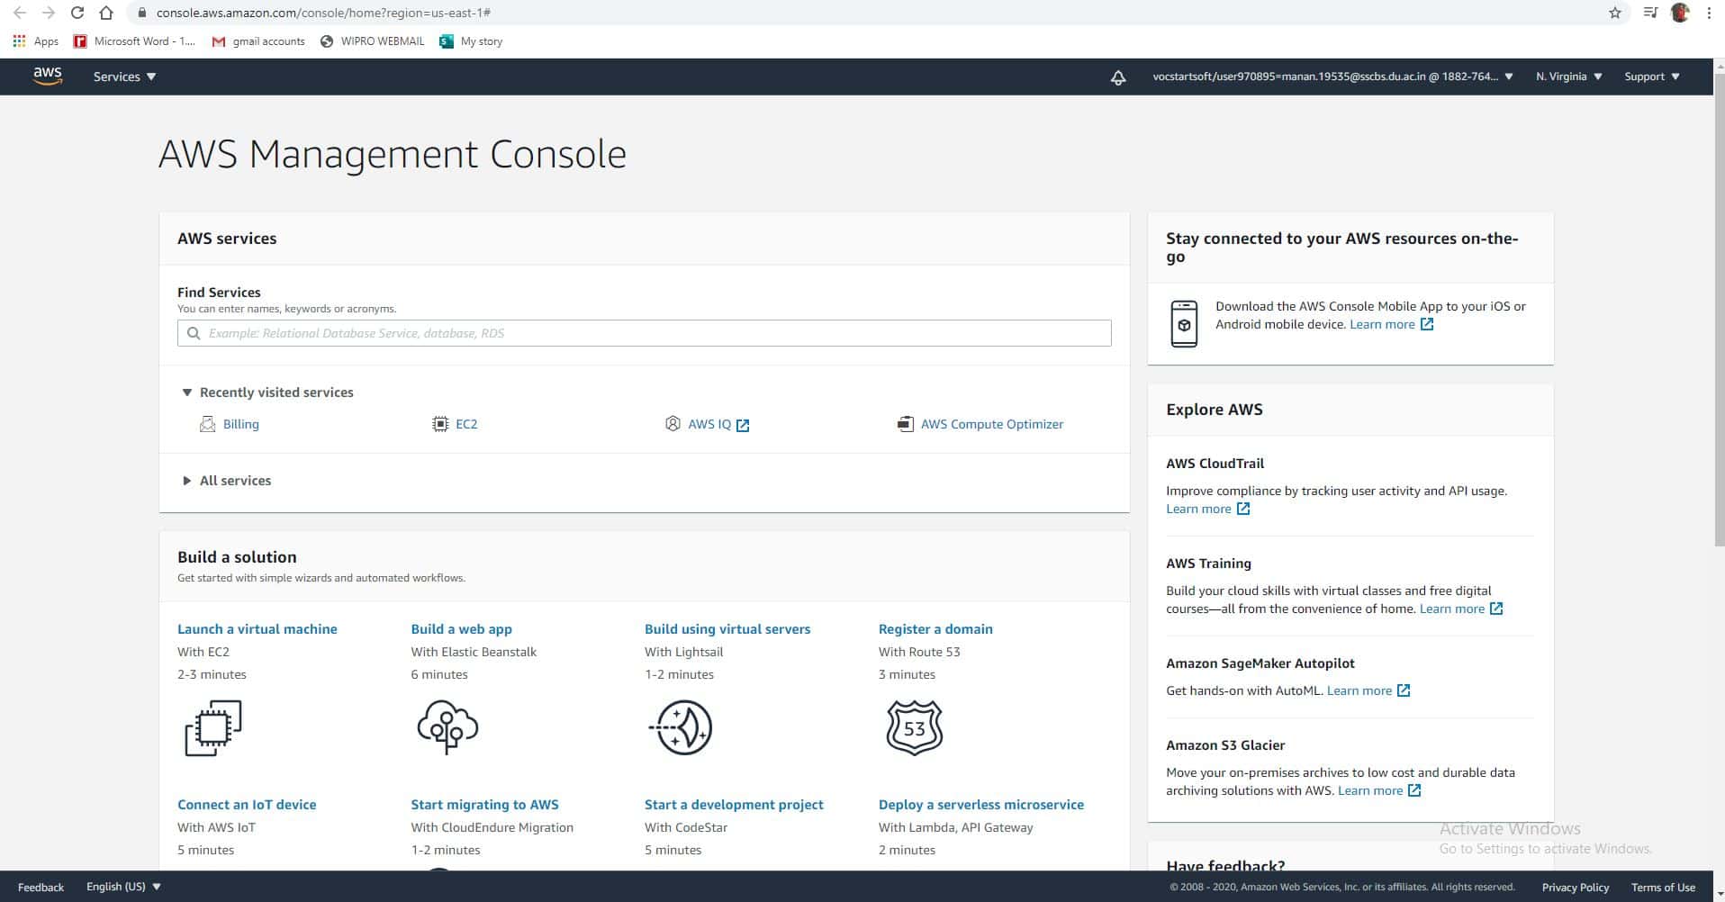The image size is (1725, 902).
Task: Click the external link icon for S3 Glacier Learn more
Action: click(1414, 790)
